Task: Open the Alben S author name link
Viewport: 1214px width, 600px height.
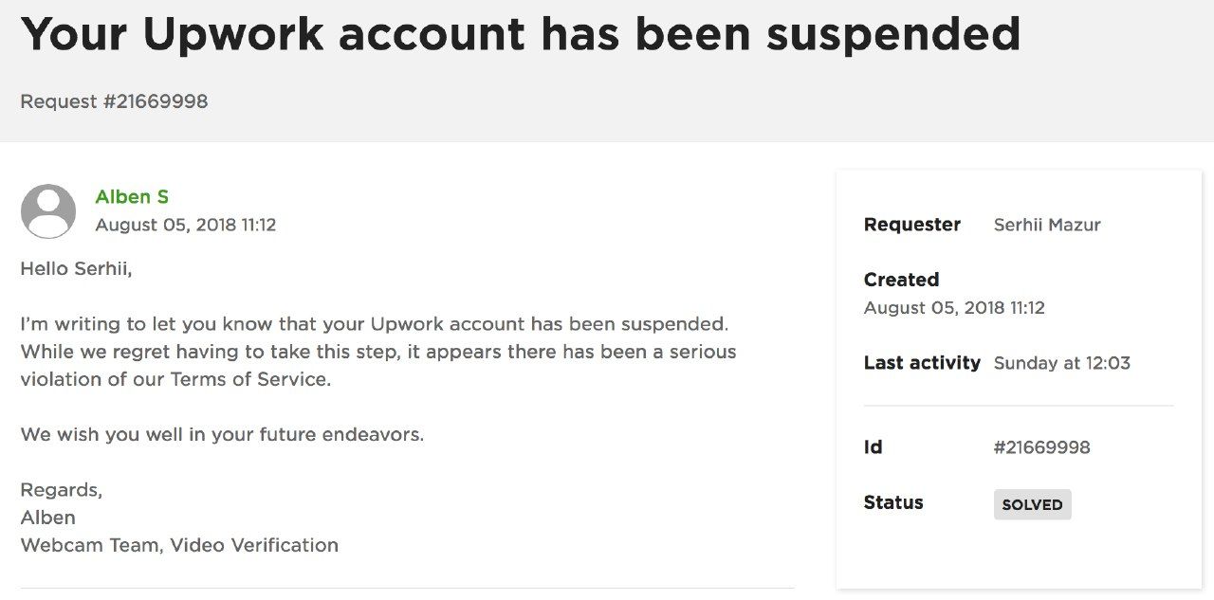Action: coord(132,197)
